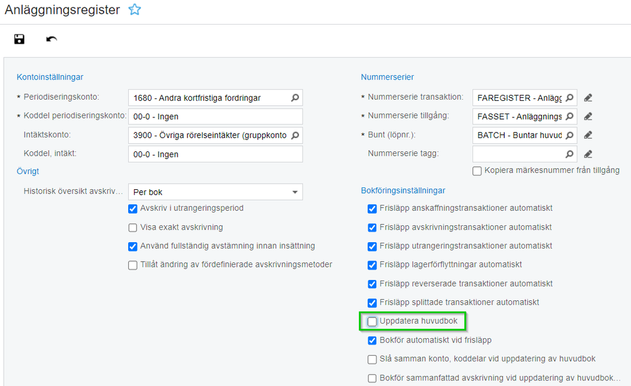The width and height of the screenshot is (631, 386).
Task: Click the Bokföringsinställningar section heading
Action: (x=403, y=190)
